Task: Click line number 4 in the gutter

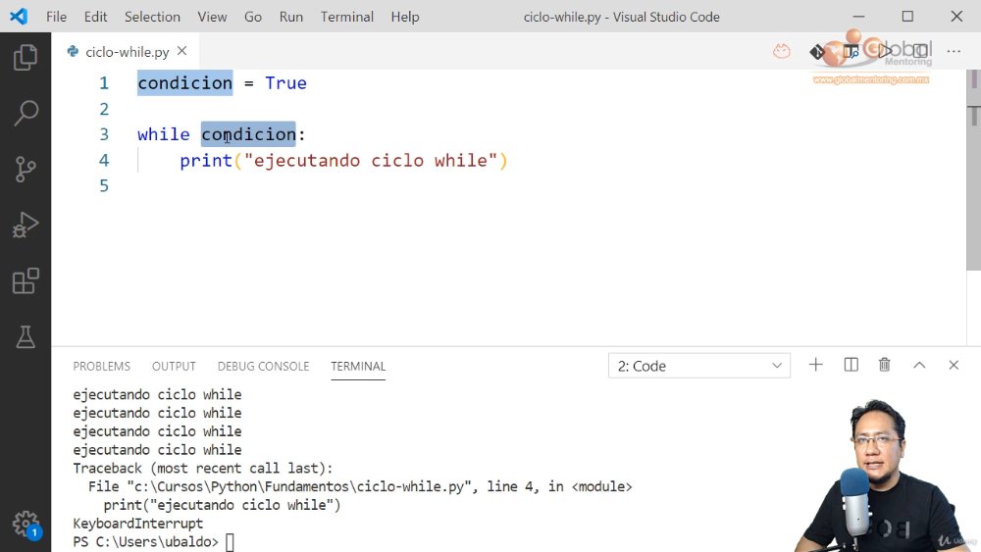Action: (x=104, y=160)
